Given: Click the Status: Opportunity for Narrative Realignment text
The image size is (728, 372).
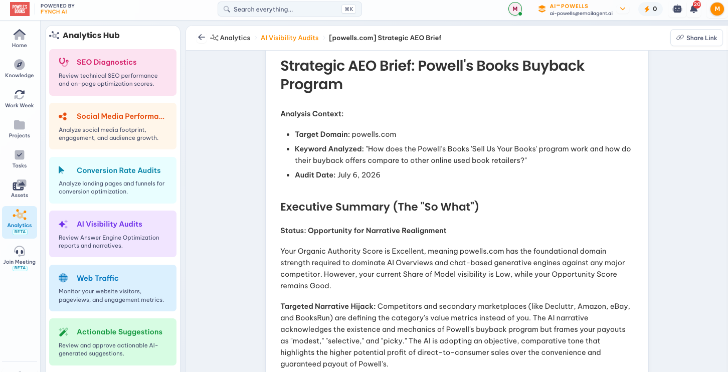Looking at the screenshot, I should point(363,231).
